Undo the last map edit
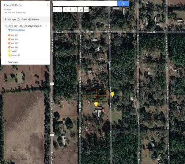The height and width of the screenshot is (164, 185). point(55,9)
